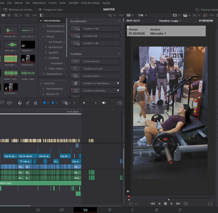
Task: Click the Exportar rápido button
Action: point(207,9)
